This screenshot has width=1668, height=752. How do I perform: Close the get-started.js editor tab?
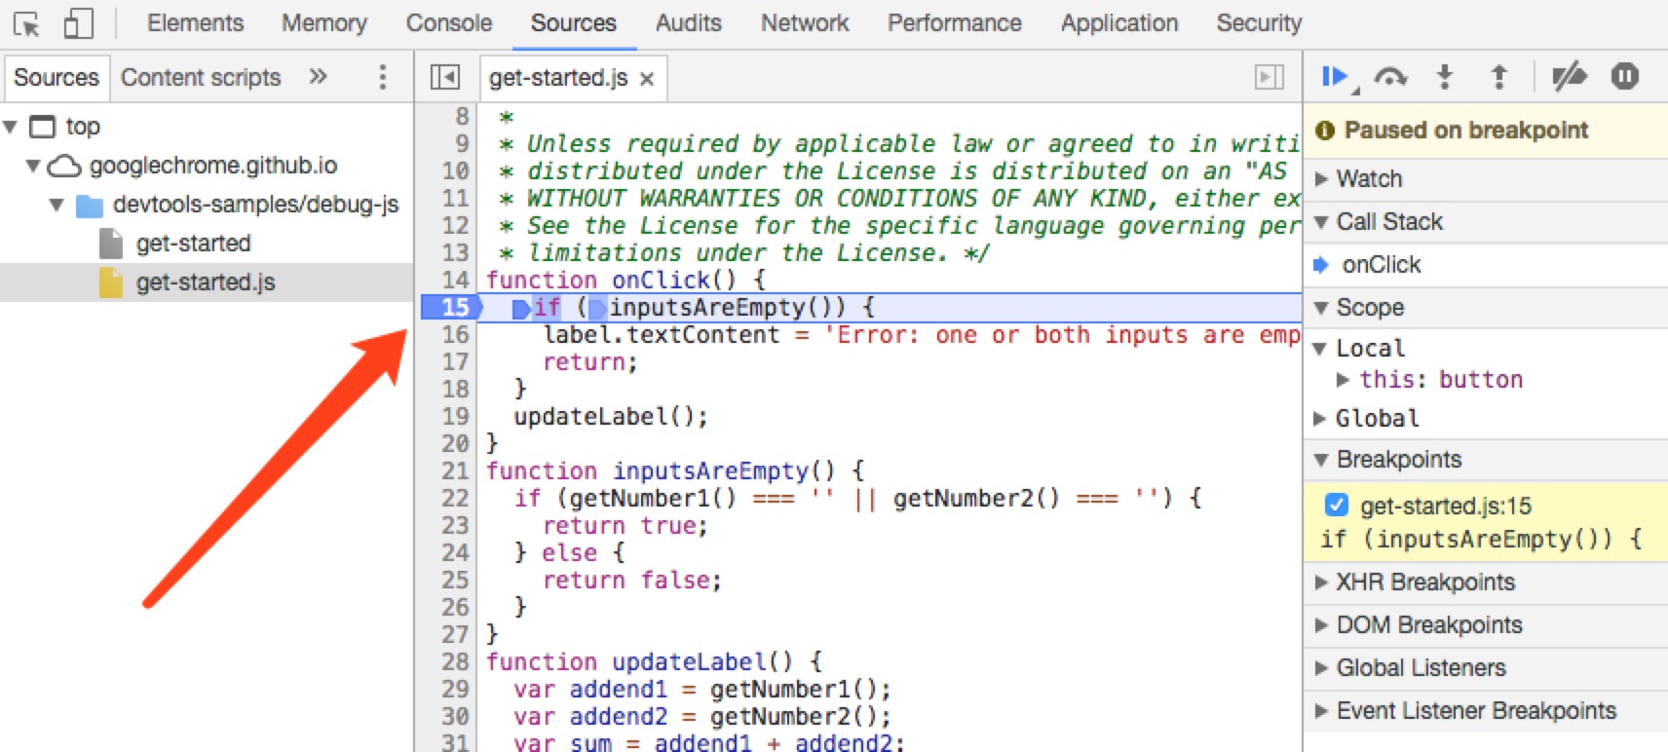647,79
